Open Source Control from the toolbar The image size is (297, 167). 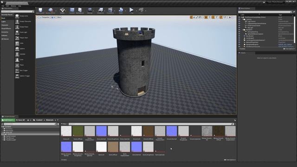51,11
